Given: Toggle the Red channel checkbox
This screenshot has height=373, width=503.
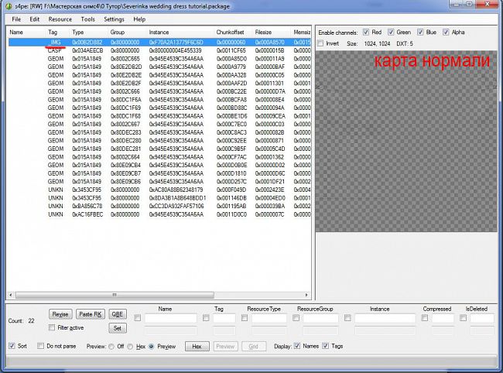Looking at the screenshot, I should [x=366, y=33].
